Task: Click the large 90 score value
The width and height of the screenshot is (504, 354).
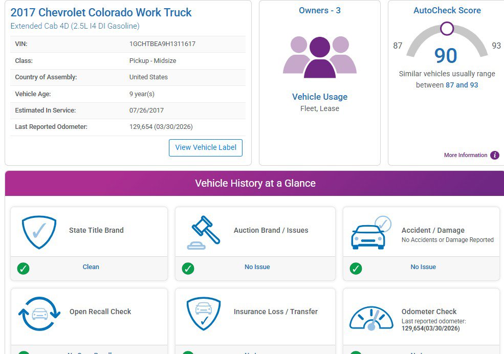Action: click(x=446, y=56)
